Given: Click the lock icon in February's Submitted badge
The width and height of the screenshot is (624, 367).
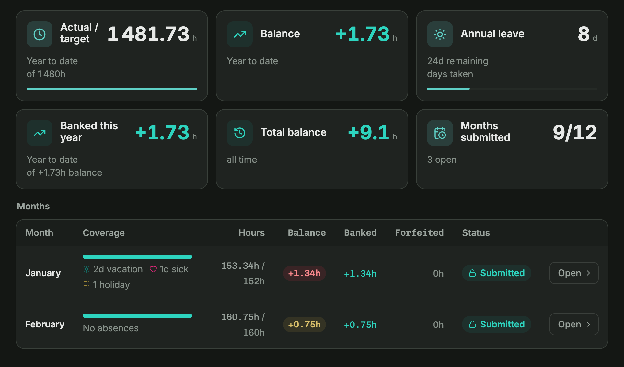Looking at the screenshot, I should tap(472, 324).
